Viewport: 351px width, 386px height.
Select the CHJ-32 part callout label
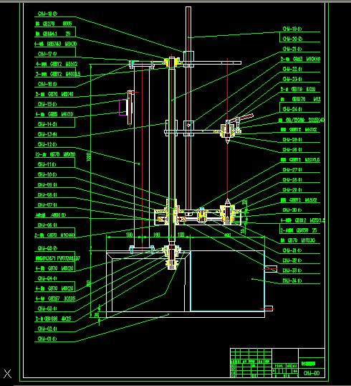292,260
